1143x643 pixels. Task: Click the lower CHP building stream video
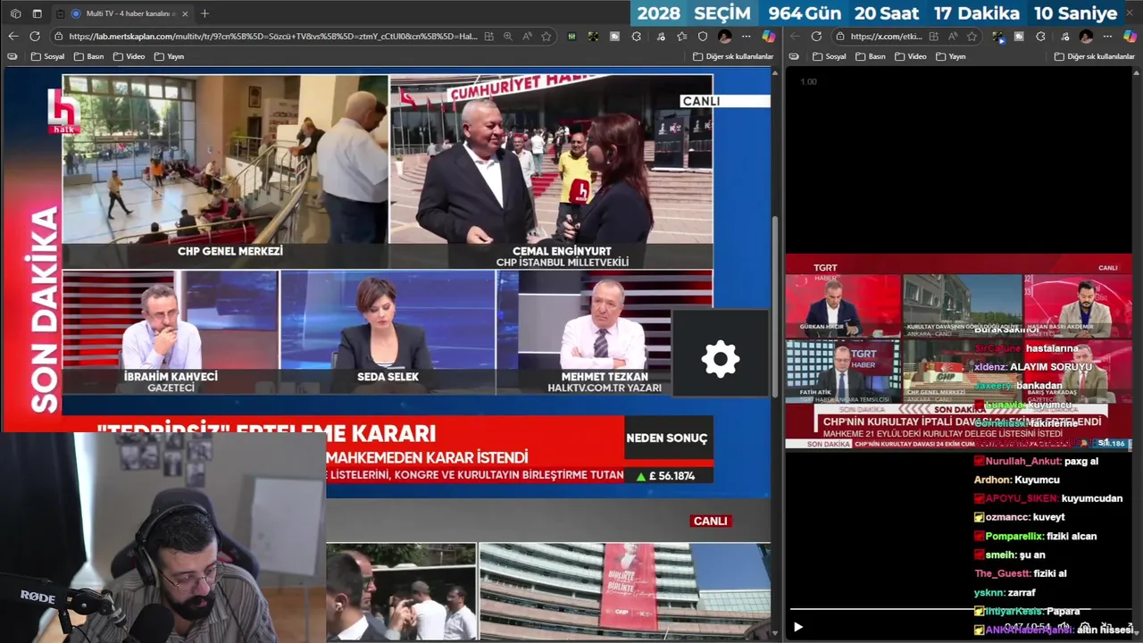624,591
